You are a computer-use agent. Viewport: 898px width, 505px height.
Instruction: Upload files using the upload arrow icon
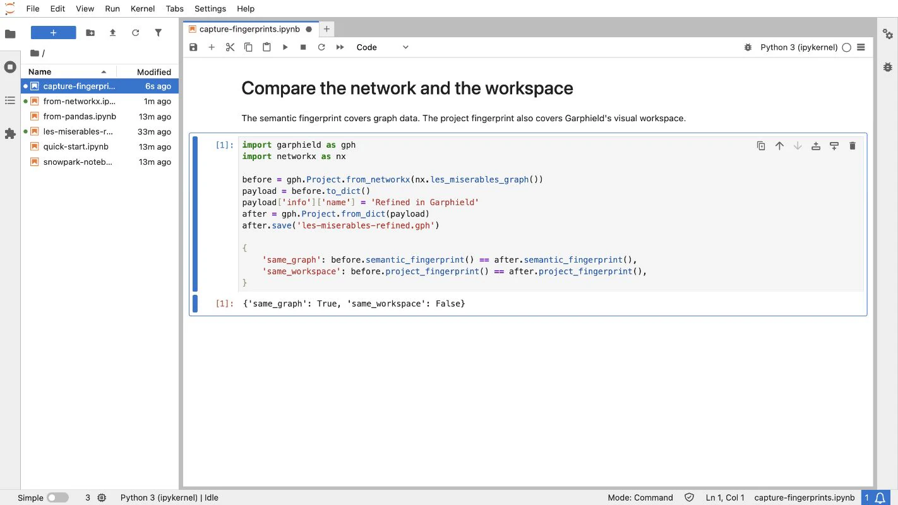tap(112, 33)
